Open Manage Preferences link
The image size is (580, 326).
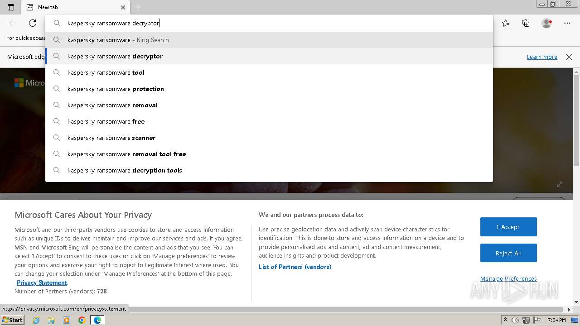[x=508, y=278]
